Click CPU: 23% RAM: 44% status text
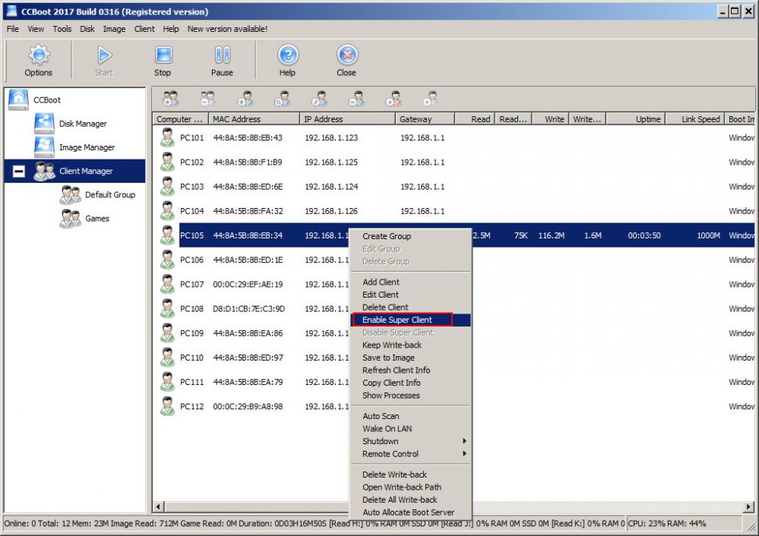The image size is (759, 536). point(666,523)
